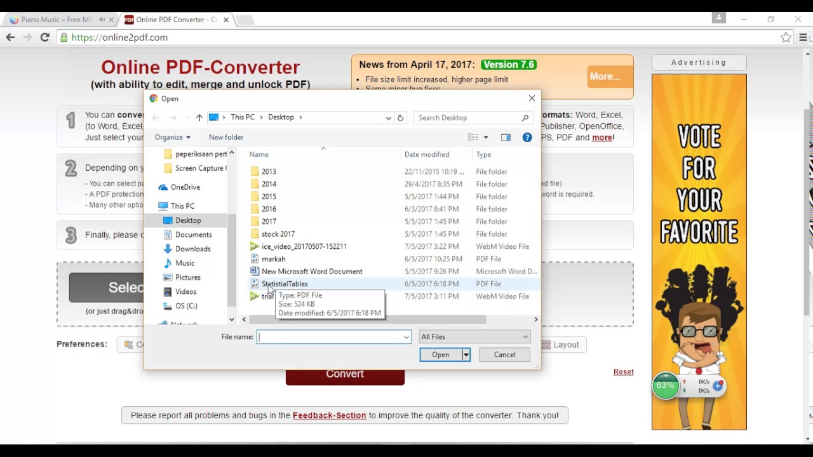The width and height of the screenshot is (813, 457).
Task: Close the Online PDF Converter tab
Action: (225, 20)
